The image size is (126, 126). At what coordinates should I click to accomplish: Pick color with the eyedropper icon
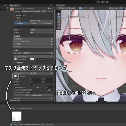[36, 59]
